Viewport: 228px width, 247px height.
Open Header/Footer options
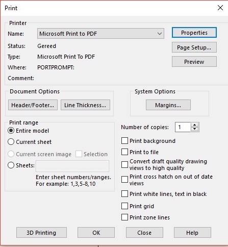[x=33, y=105]
